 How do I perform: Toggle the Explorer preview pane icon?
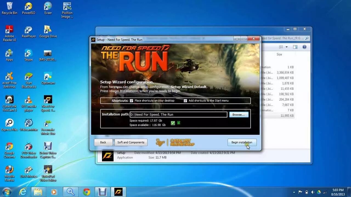295,47
